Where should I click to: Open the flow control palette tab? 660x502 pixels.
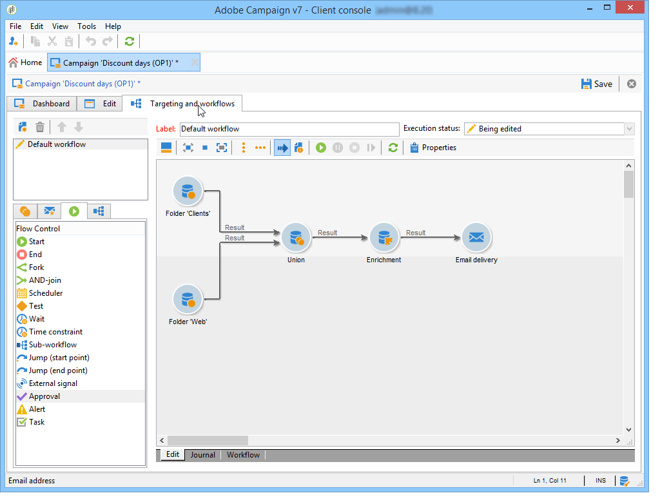point(74,211)
